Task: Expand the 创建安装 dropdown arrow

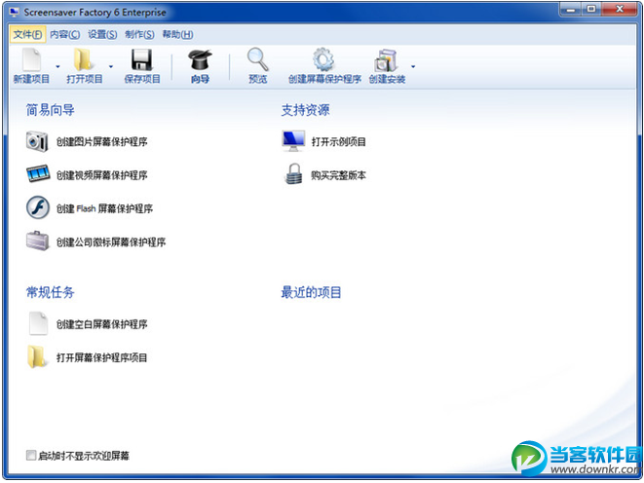Action: (413, 66)
